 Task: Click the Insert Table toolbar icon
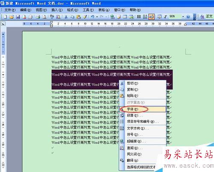[125, 17]
